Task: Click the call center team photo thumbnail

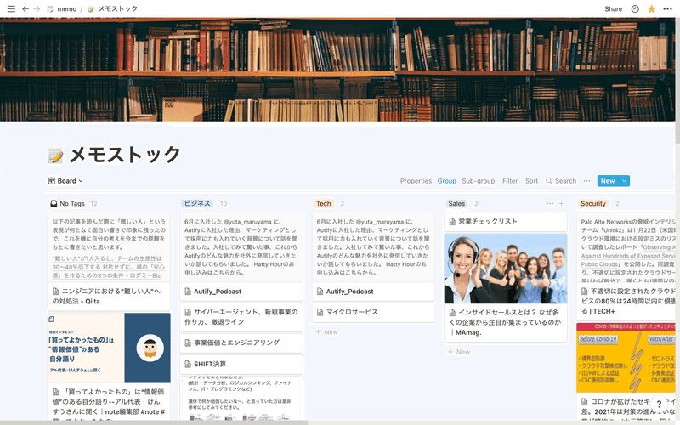Action: coord(506,269)
